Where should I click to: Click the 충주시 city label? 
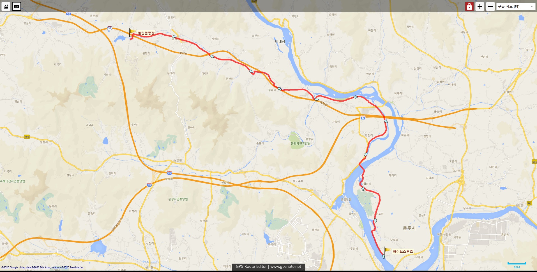(x=409, y=228)
